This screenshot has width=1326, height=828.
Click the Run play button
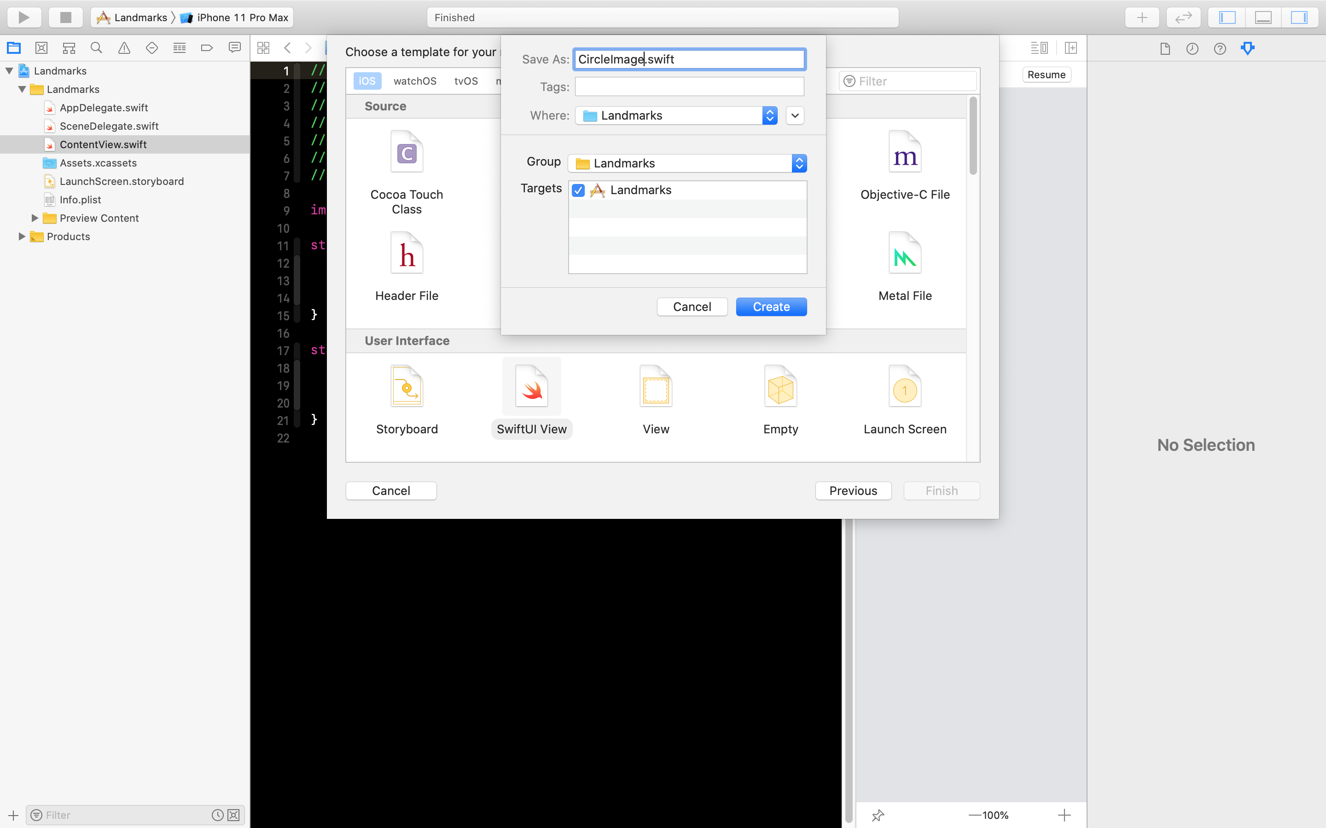[x=23, y=17]
